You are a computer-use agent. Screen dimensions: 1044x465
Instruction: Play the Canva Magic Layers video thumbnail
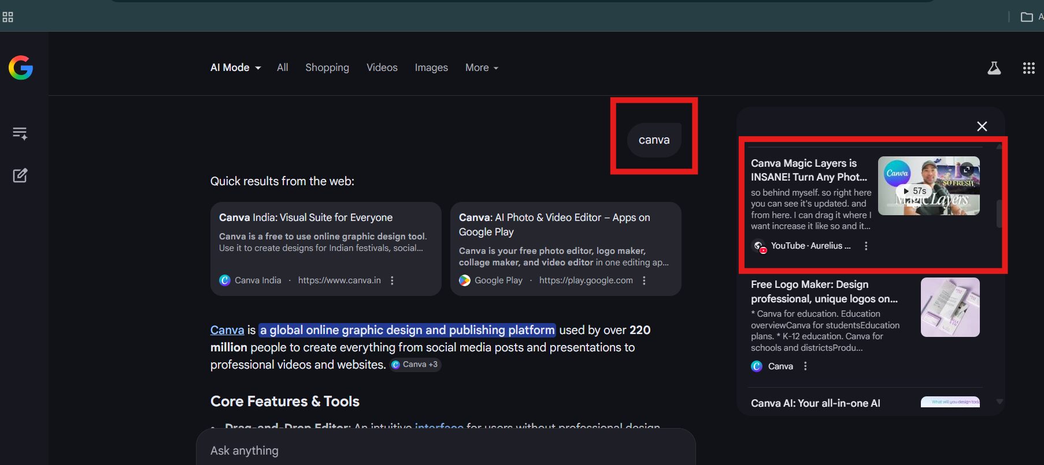tap(928, 186)
